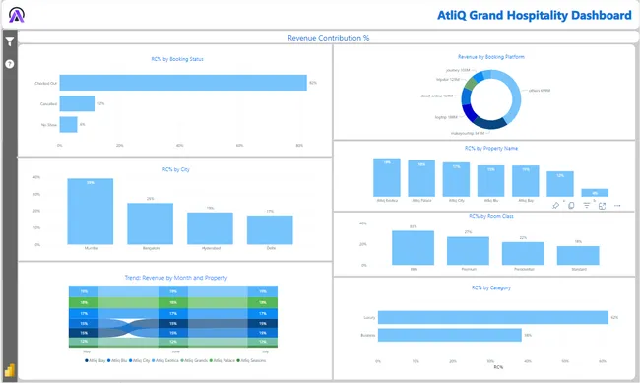Image resolution: width=640 pixels, height=383 pixels.
Task: Click the Power BI logo in sidebar
Action: (x=10, y=370)
